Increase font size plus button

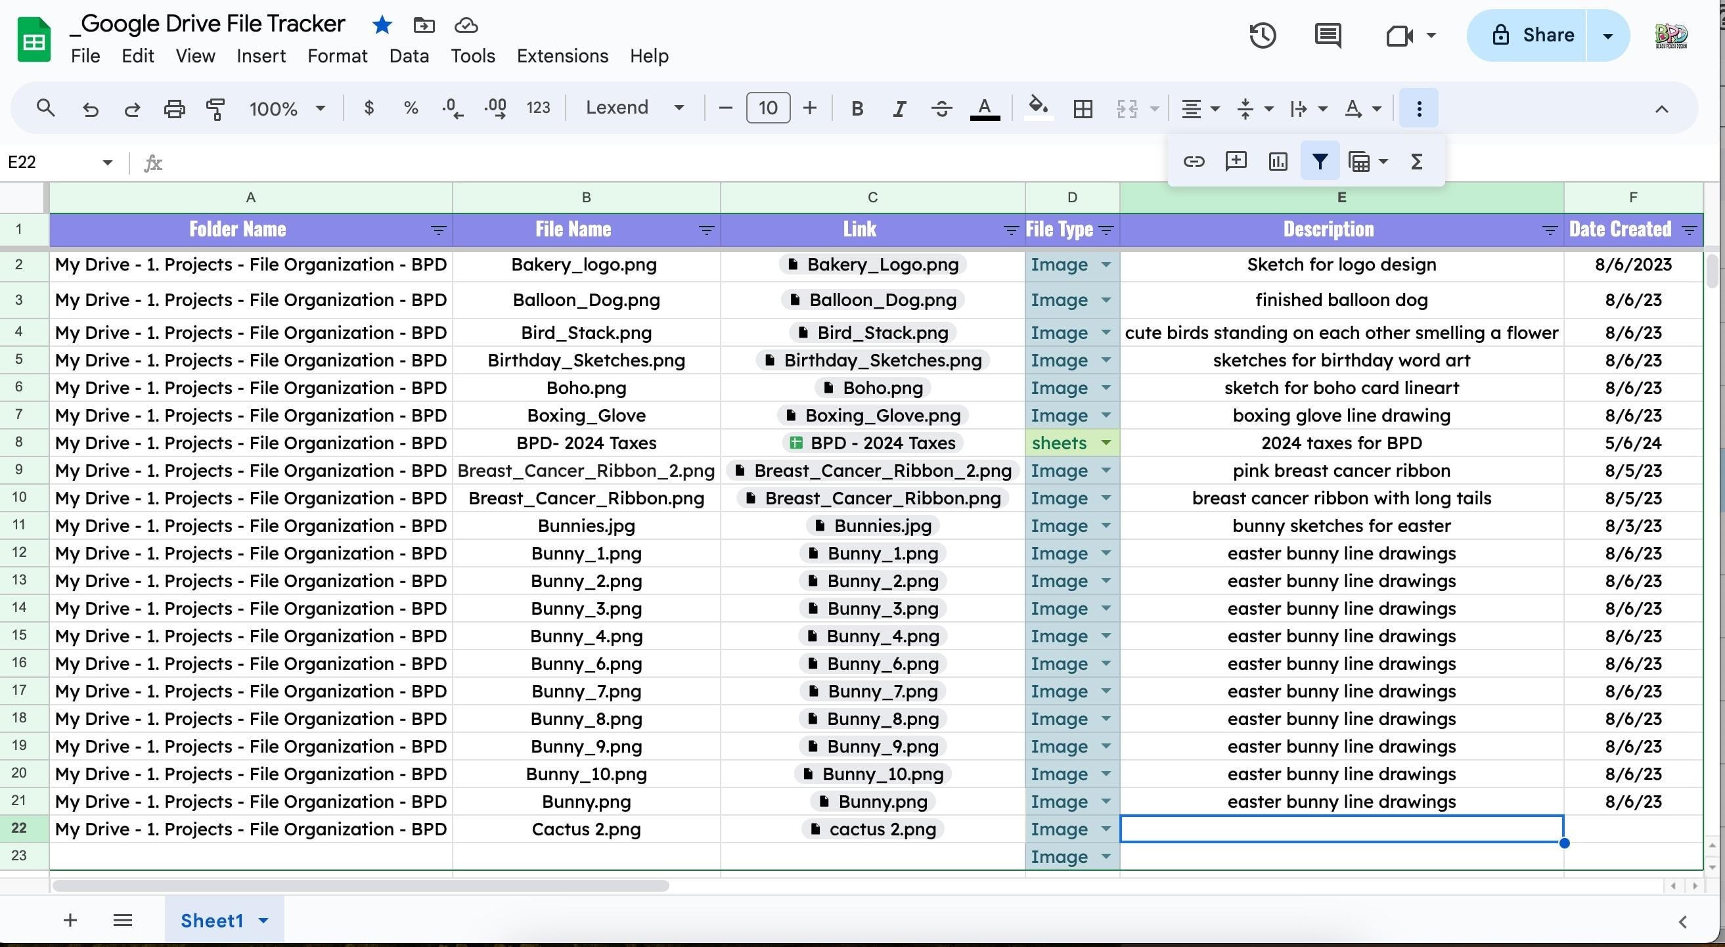(809, 108)
